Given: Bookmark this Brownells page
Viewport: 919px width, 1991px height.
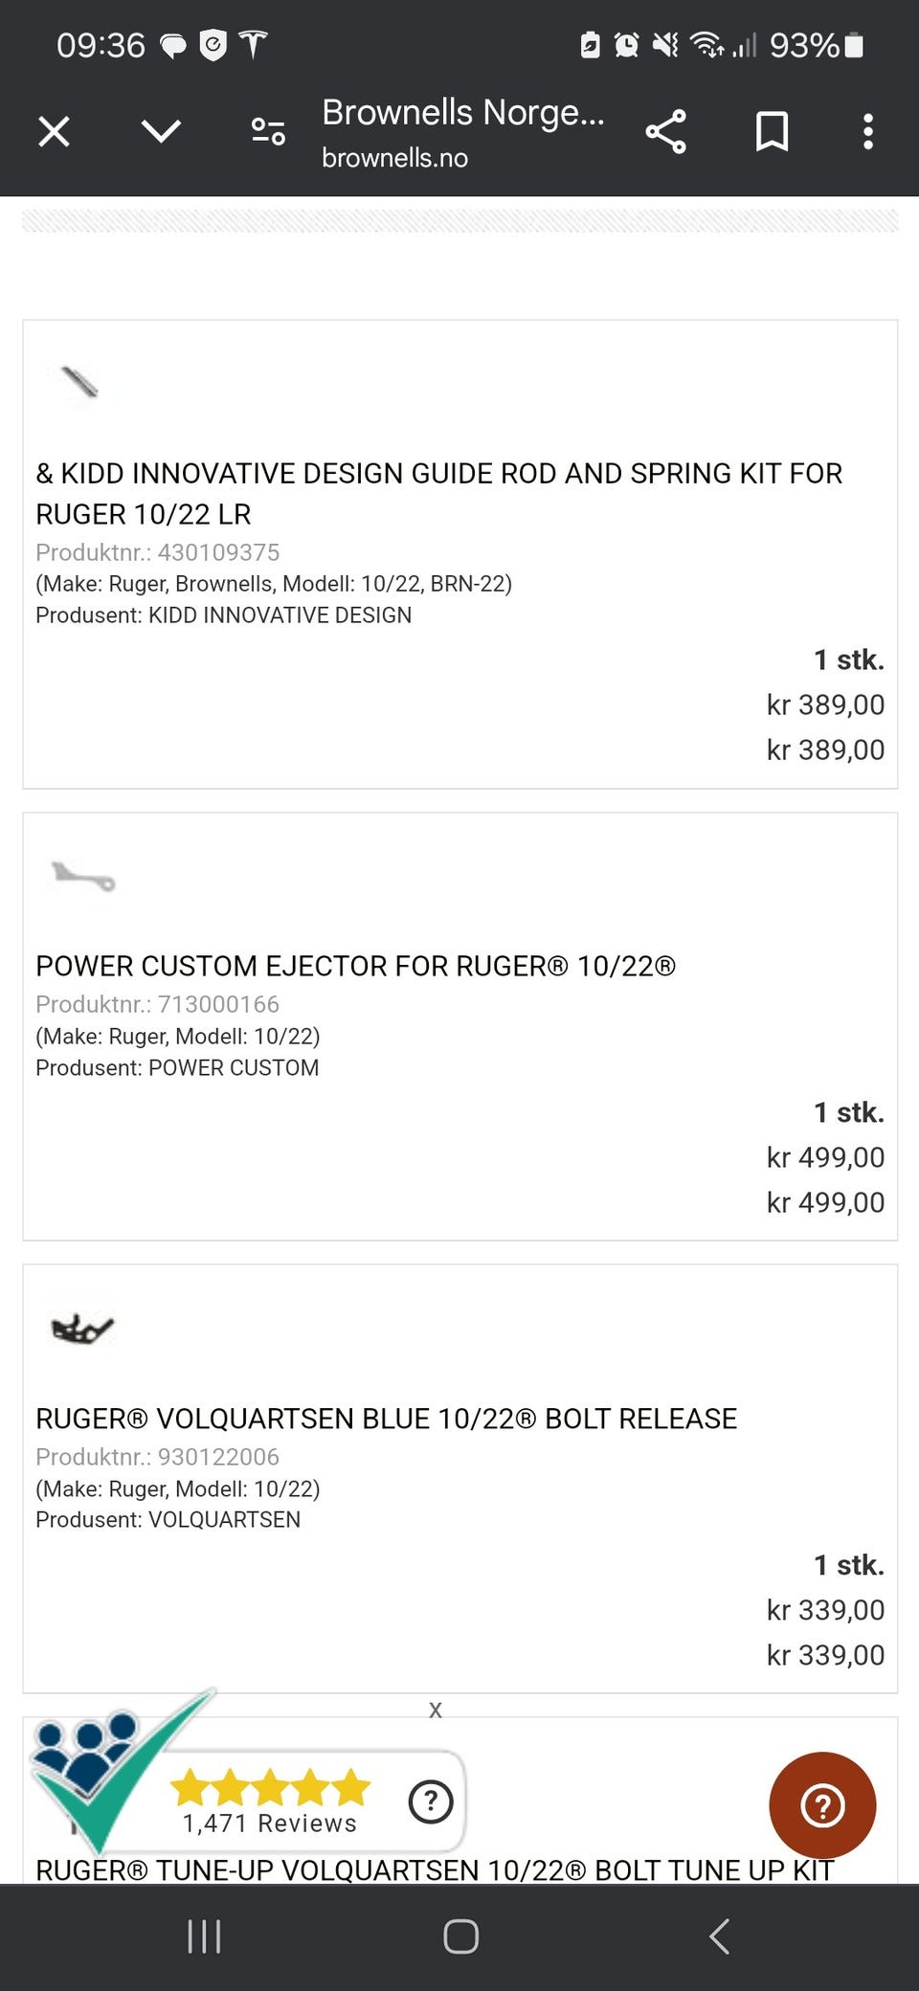Looking at the screenshot, I should click(x=772, y=131).
